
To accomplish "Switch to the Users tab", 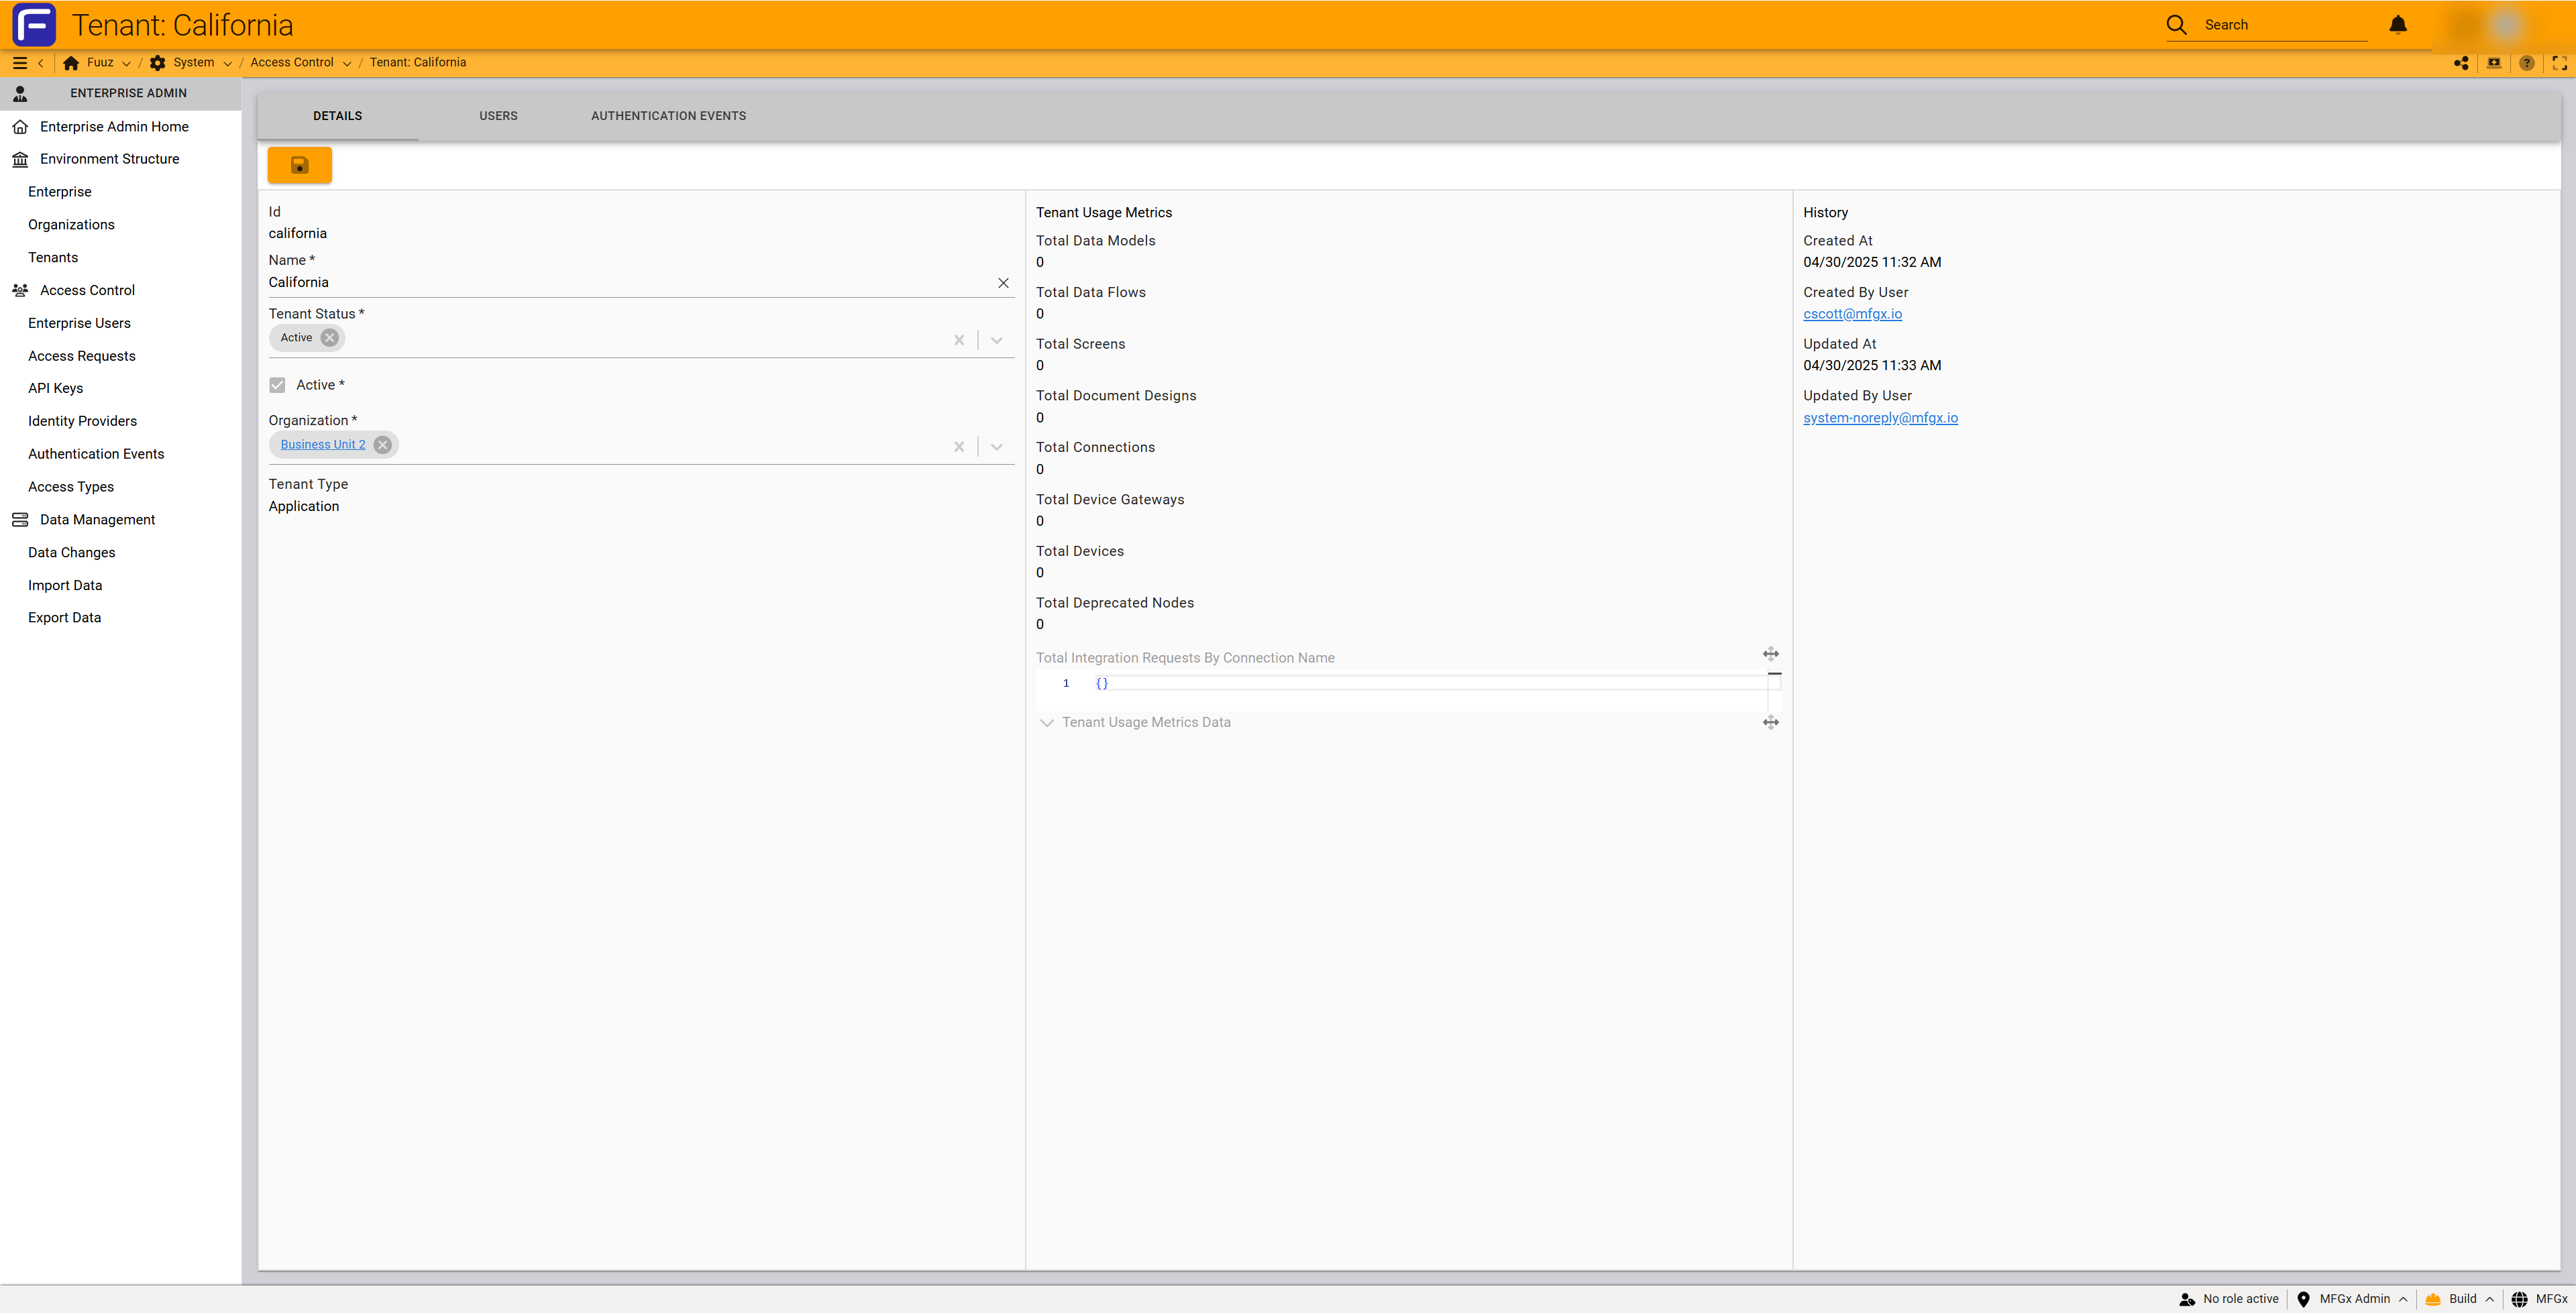I will 498,116.
